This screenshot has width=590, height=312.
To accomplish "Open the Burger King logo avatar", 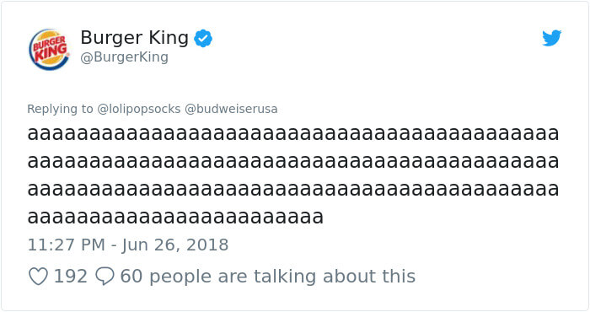I will tap(49, 49).
